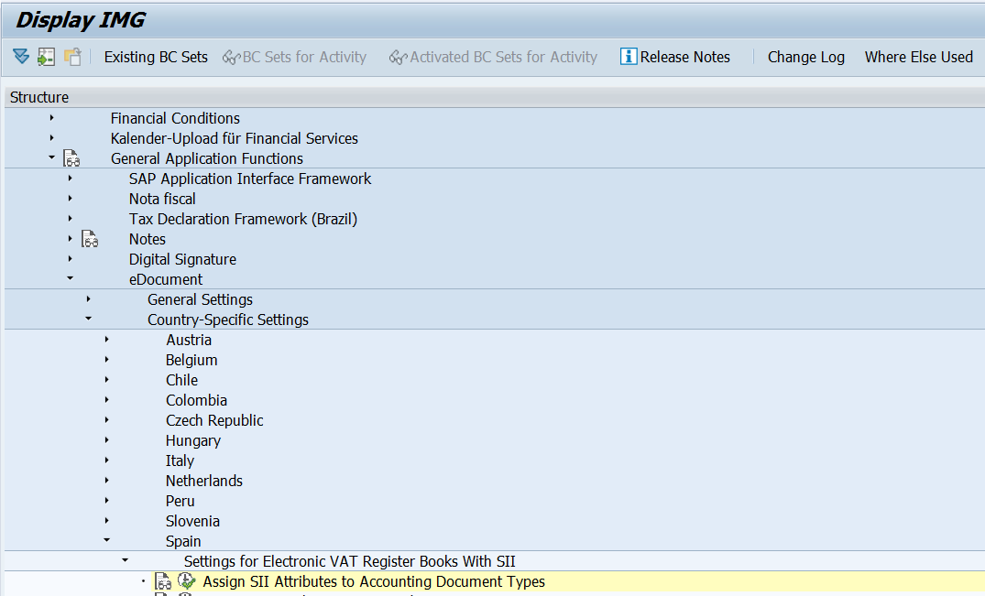Expand the Netherlands node
The width and height of the screenshot is (985, 596).
pyautogui.click(x=107, y=480)
